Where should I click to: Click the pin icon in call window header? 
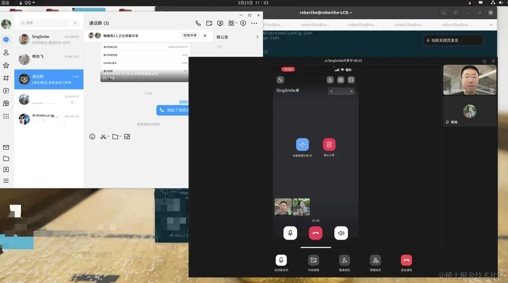[x=493, y=61]
